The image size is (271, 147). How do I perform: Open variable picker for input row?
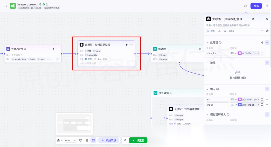pos(262,105)
